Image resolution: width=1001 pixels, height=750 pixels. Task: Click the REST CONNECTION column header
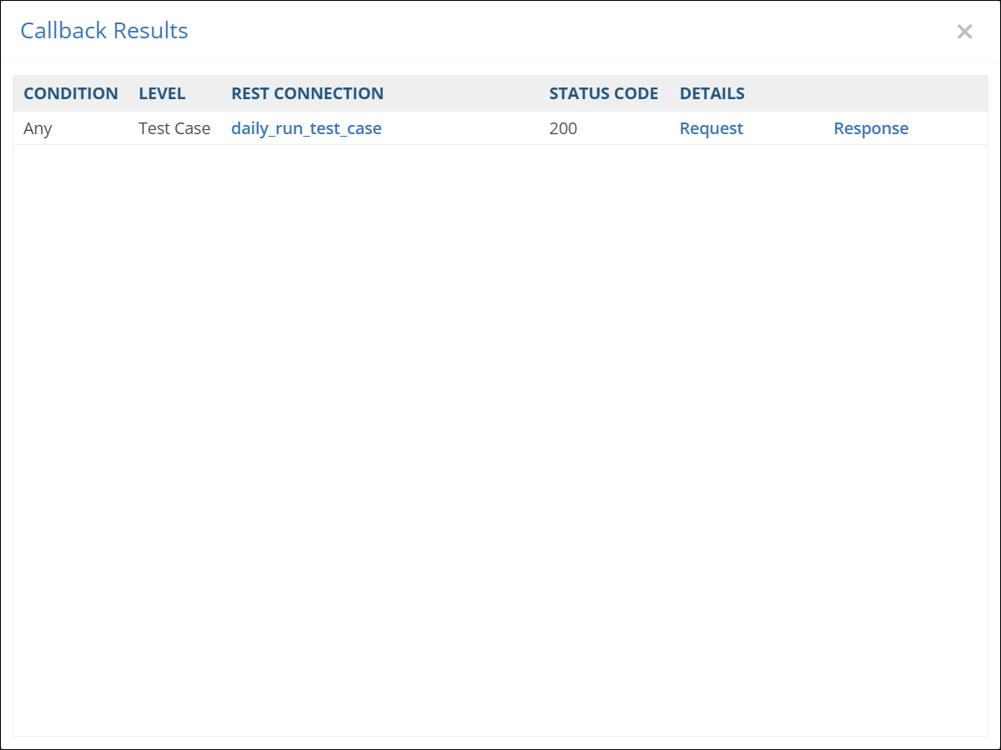click(x=307, y=93)
